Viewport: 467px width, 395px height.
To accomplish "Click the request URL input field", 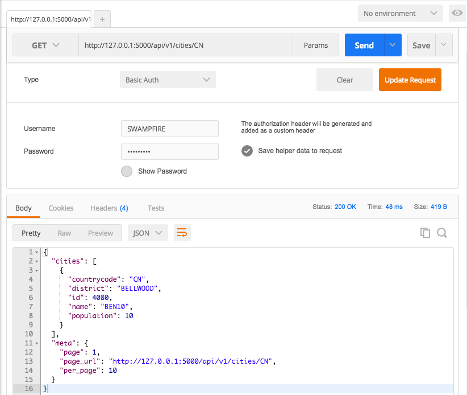I will [186, 45].
